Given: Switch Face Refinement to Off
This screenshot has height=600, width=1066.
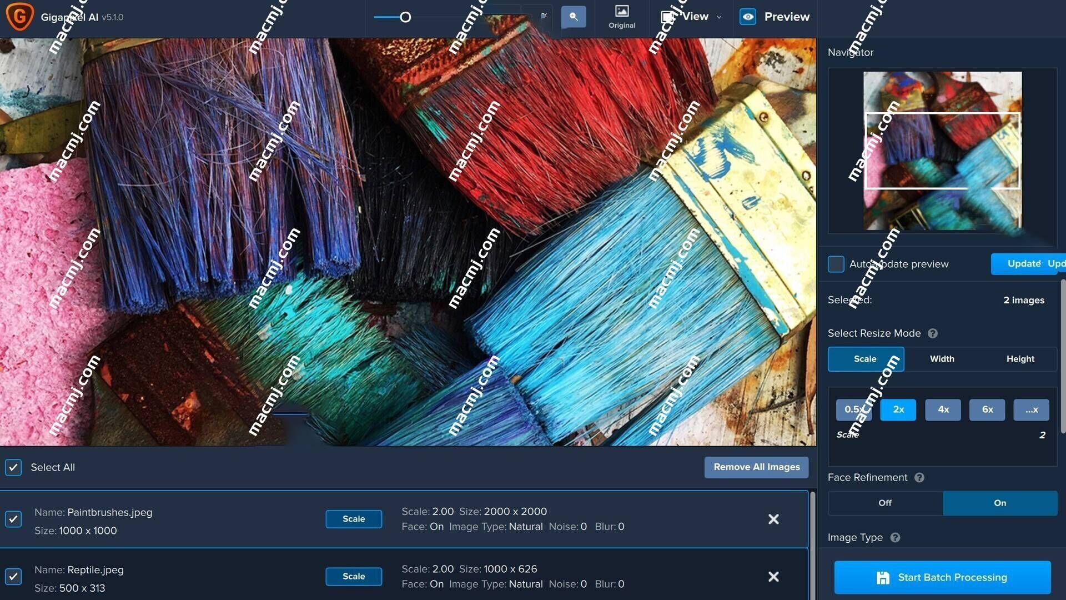Looking at the screenshot, I should point(884,503).
